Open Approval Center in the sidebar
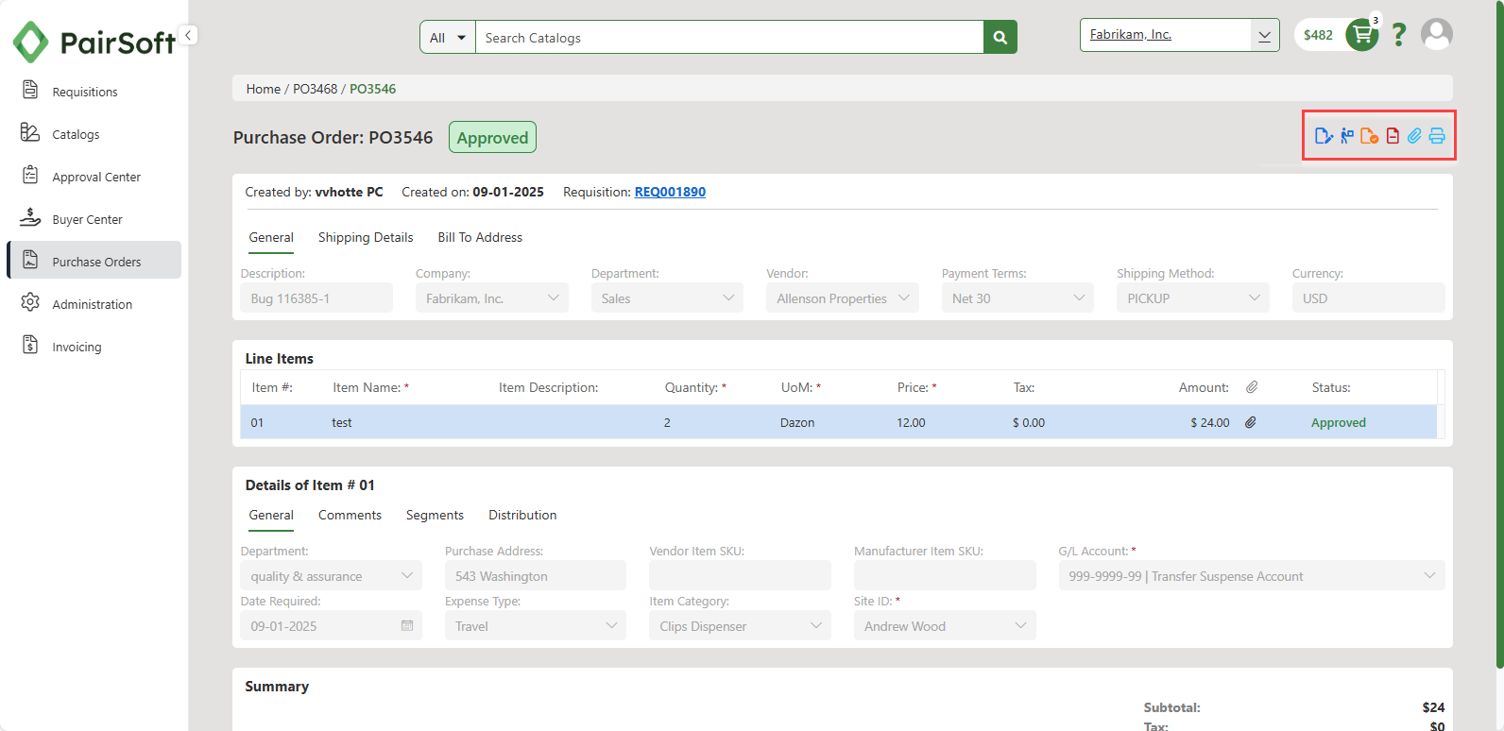 [x=96, y=177]
